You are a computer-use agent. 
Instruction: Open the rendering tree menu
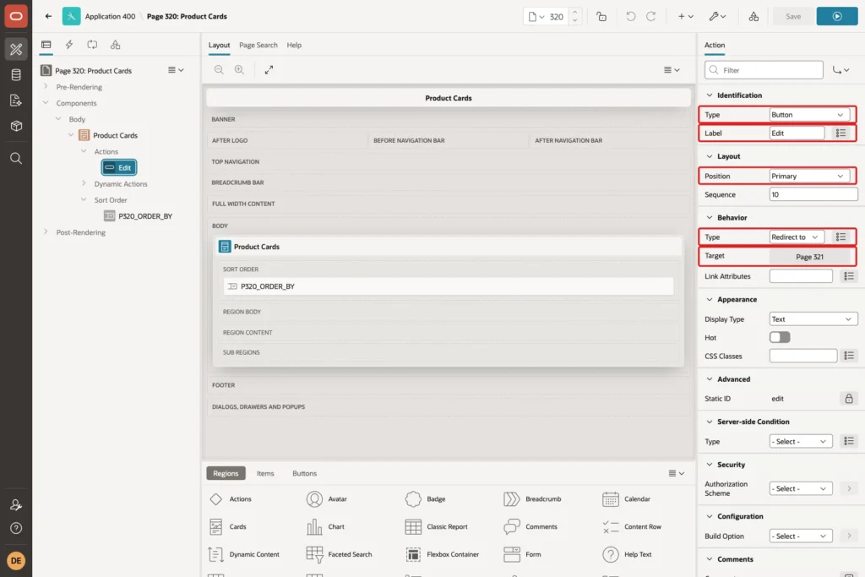[x=176, y=70]
